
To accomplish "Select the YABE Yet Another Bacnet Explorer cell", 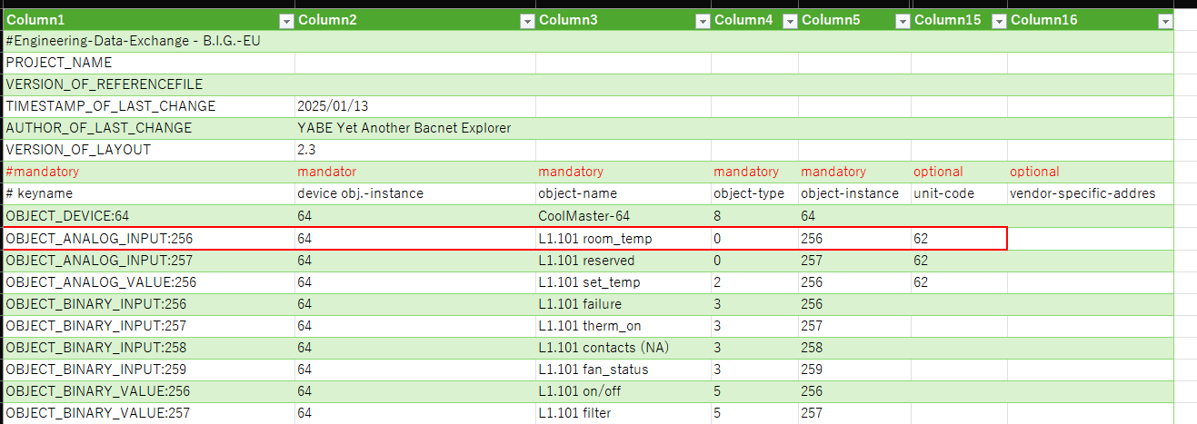I will point(414,128).
